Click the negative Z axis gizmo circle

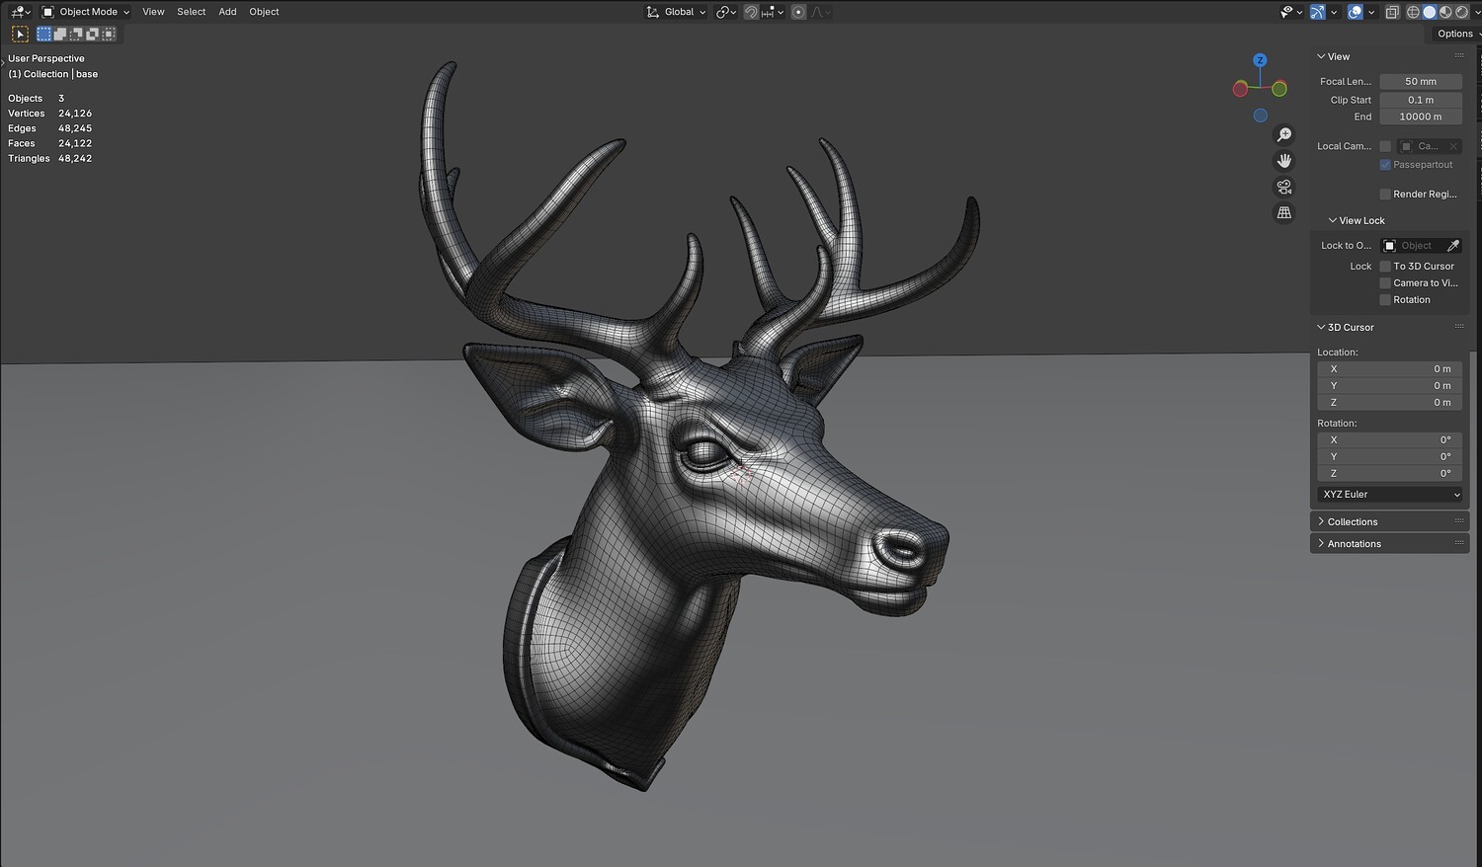point(1260,116)
